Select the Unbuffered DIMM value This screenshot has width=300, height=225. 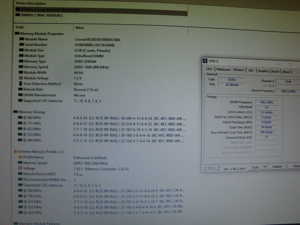[x=89, y=56]
